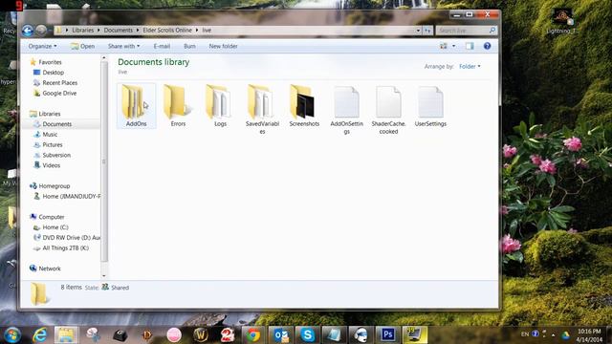612x344 pixels.
Task: Expand the arrow after Libraries breadcrumb
Action: coord(98,30)
